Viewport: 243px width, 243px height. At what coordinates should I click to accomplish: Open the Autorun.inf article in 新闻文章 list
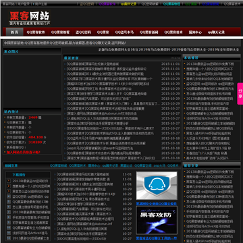coord(84,223)
